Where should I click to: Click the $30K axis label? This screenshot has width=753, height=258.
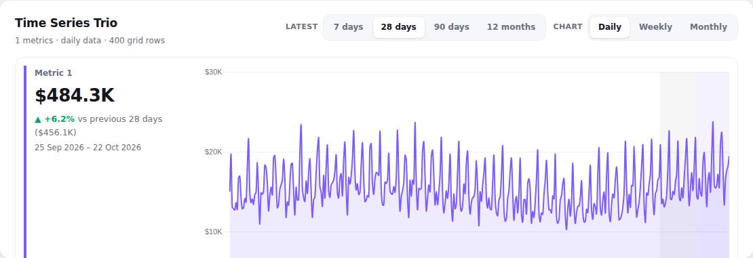[213, 72]
